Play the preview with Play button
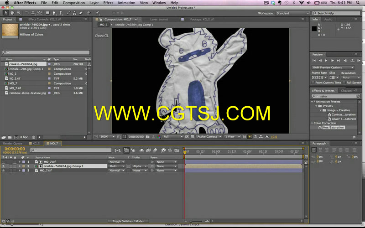 326,61
